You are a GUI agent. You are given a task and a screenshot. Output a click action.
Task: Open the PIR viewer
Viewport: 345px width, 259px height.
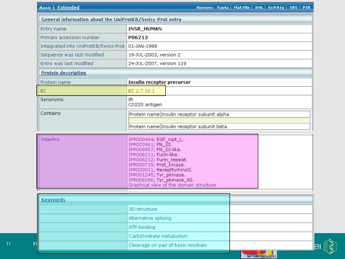pyautogui.click(x=306, y=8)
